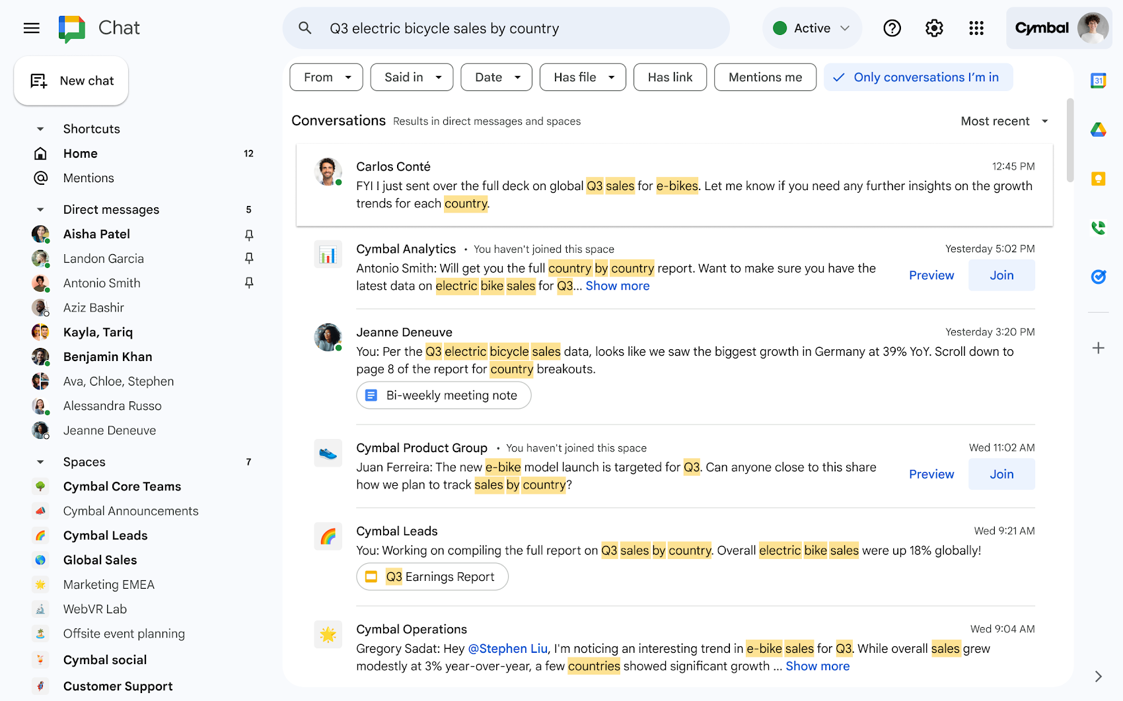
Task: Open Bi-weekly meeting note attachment
Action: [443, 395]
